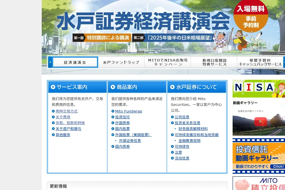
Task: Click the bullet icon beside 两种交易方式
Action: coord(53,111)
